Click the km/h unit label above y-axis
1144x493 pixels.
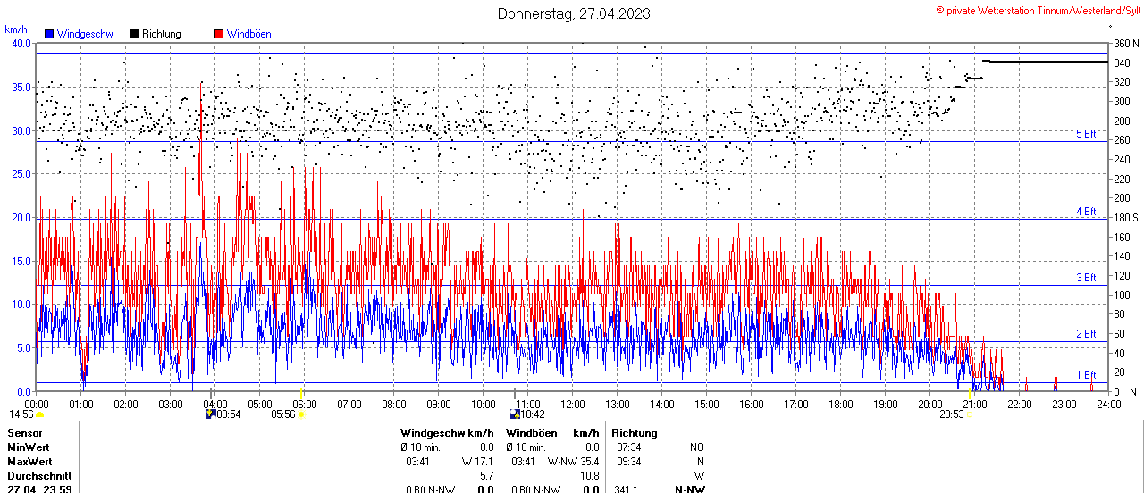click(x=16, y=29)
